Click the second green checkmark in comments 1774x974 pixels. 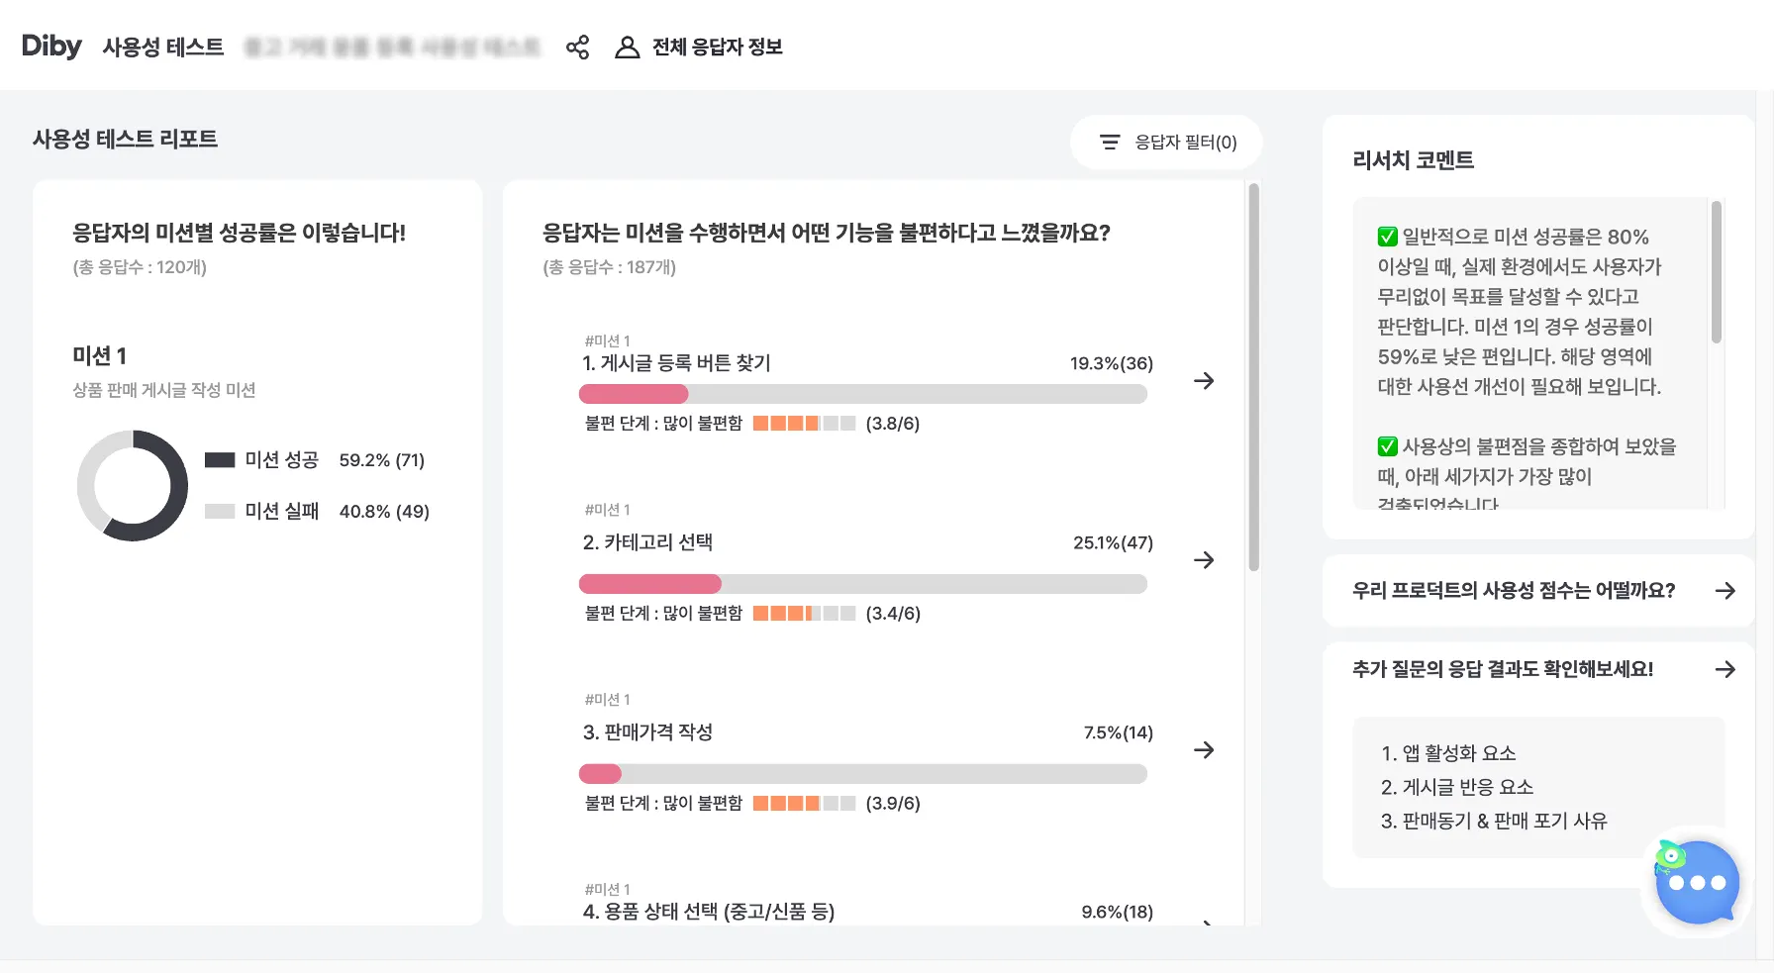(1387, 446)
